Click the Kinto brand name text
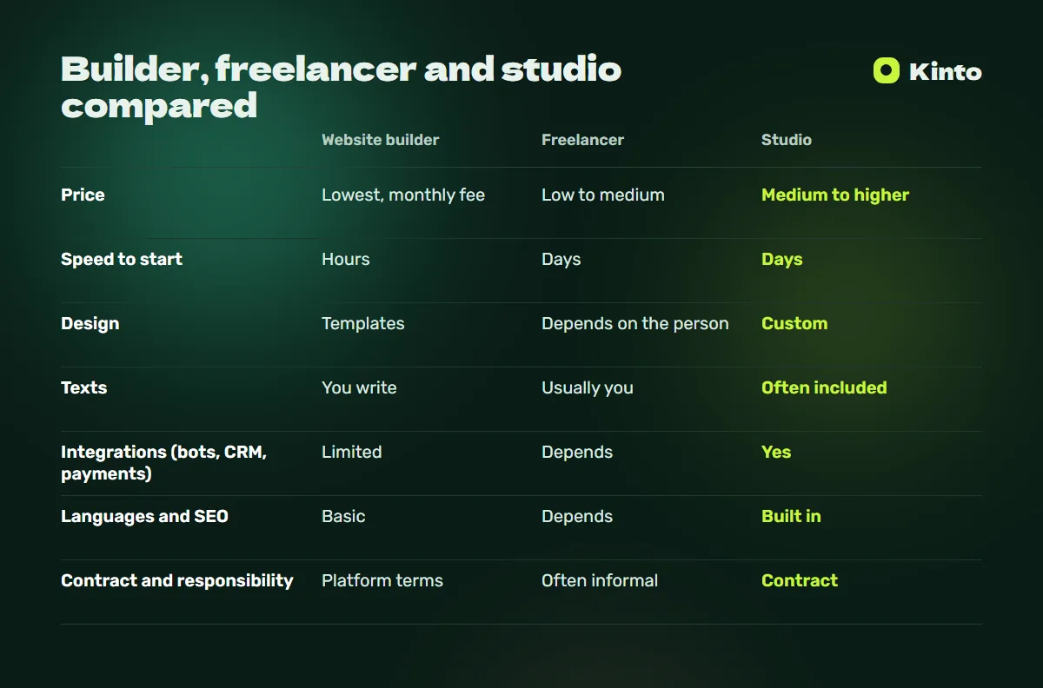Screen dimensions: 1043x688 (946, 71)
